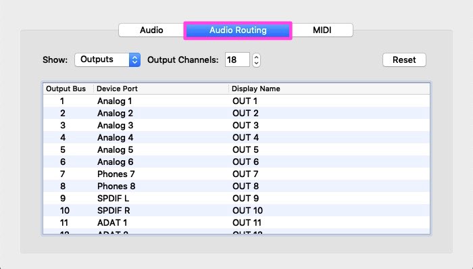Click the Output Channels number field
Image resolution: width=473 pixels, height=269 pixels.
237,59
